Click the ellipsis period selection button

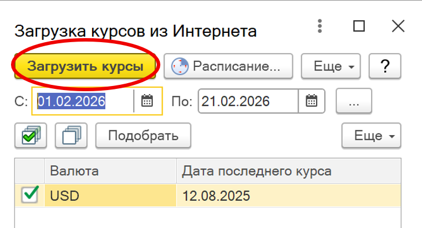[x=354, y=101]
